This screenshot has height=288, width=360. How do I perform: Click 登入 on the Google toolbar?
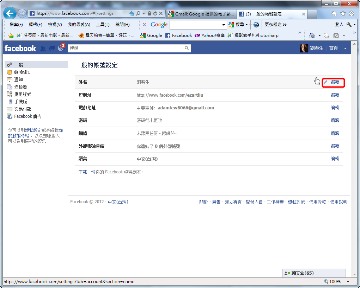[339, 25]
